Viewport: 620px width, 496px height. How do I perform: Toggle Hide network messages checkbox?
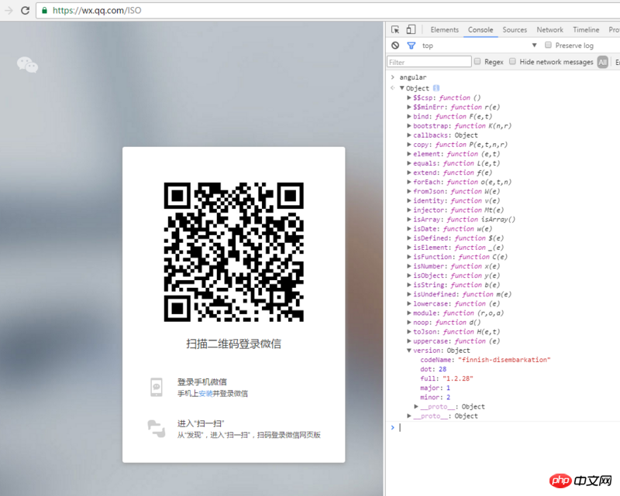513,62
